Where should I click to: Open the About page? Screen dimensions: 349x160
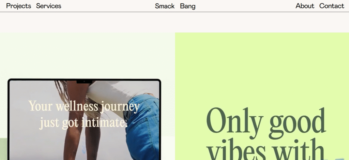305,6
